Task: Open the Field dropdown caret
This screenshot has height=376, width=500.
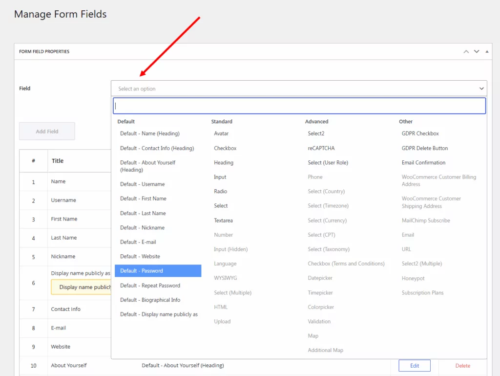Action: click(x=482, y=88)
